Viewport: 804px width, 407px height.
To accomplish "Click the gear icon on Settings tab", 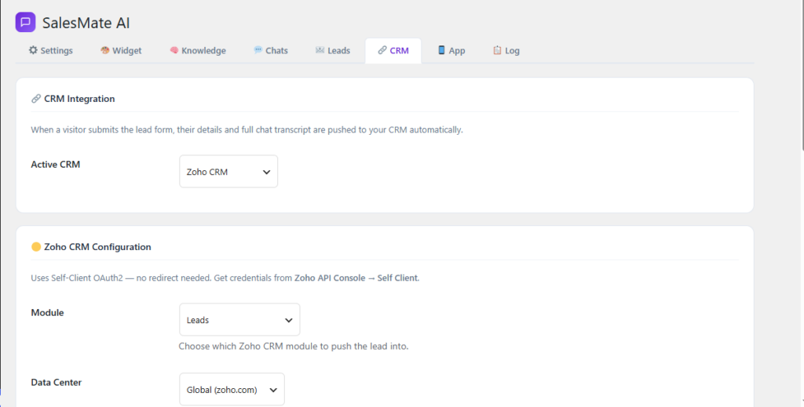I will [x=33, y=49].
